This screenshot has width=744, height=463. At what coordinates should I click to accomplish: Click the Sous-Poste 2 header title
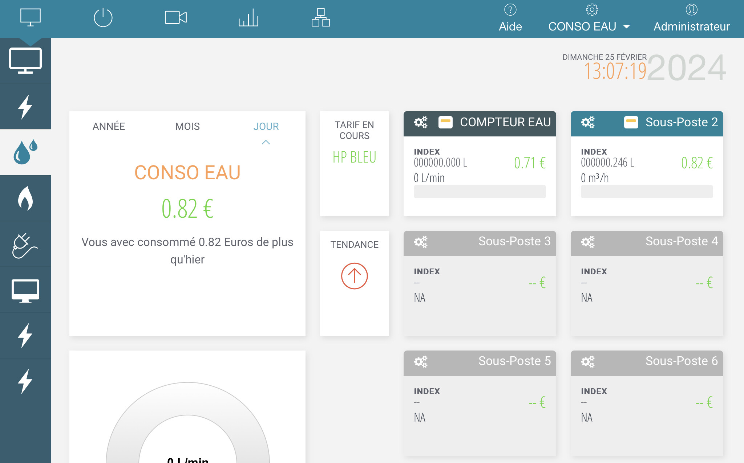click(x=682, y=122)
